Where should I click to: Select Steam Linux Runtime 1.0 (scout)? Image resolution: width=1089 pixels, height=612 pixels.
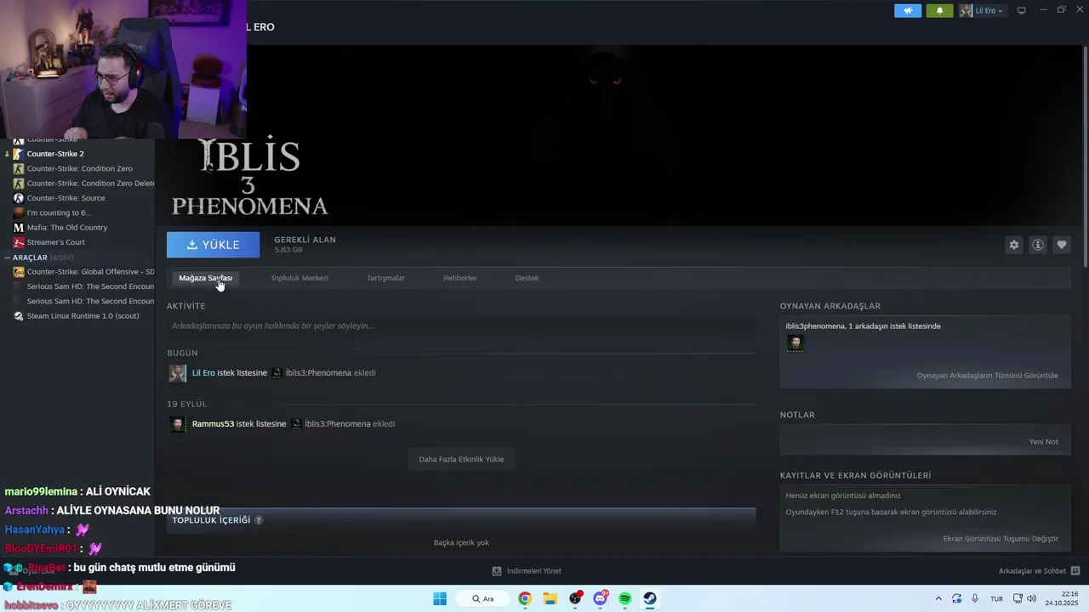tap(83, 316)
